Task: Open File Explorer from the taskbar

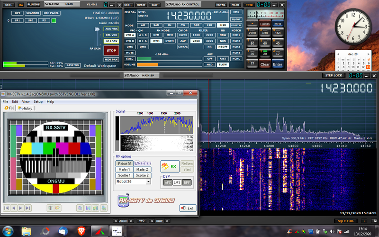Action: coord(27,231)
